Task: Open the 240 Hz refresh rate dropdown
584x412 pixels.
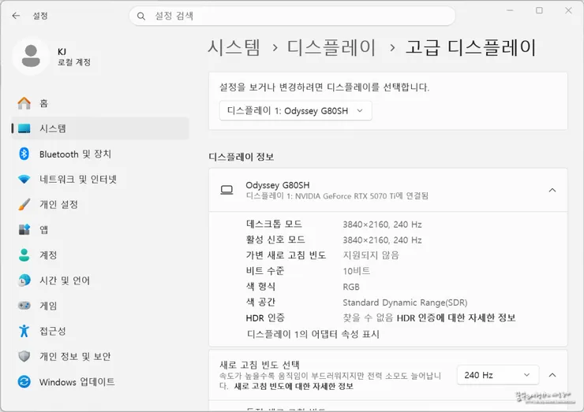Action: [x=498, y=375]
